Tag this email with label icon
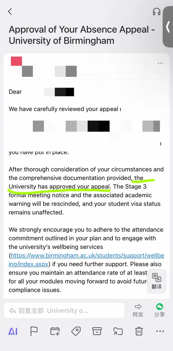The image size is (173, 351). (x=76, y=331)
